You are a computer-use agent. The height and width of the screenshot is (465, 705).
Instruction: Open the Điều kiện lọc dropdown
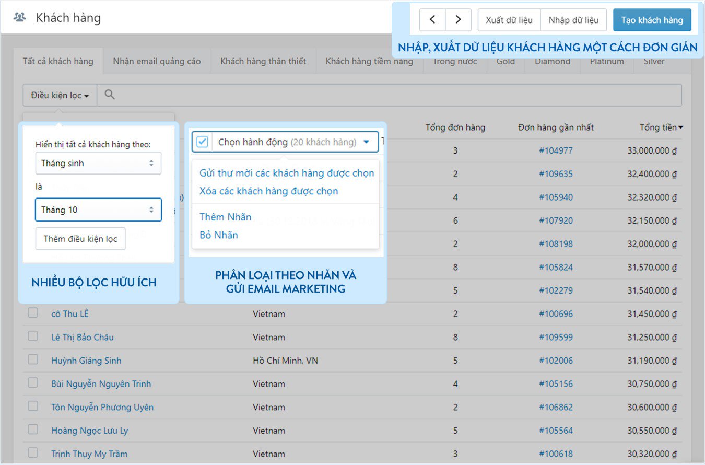(60, 95)
